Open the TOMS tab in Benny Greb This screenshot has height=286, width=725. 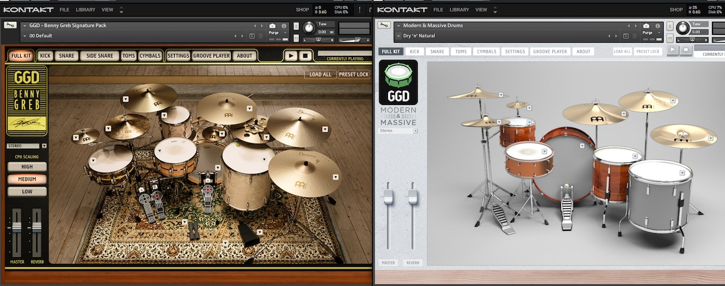pos(128,56)
